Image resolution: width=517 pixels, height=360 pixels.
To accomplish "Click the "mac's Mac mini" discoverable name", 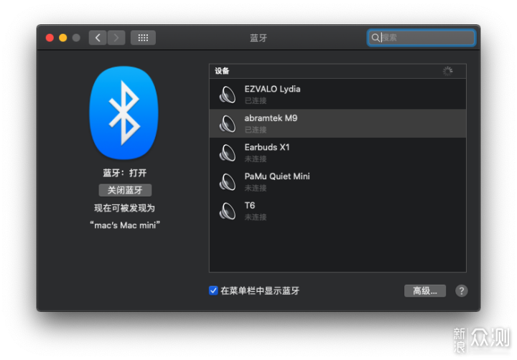I will tap(125, 225).
